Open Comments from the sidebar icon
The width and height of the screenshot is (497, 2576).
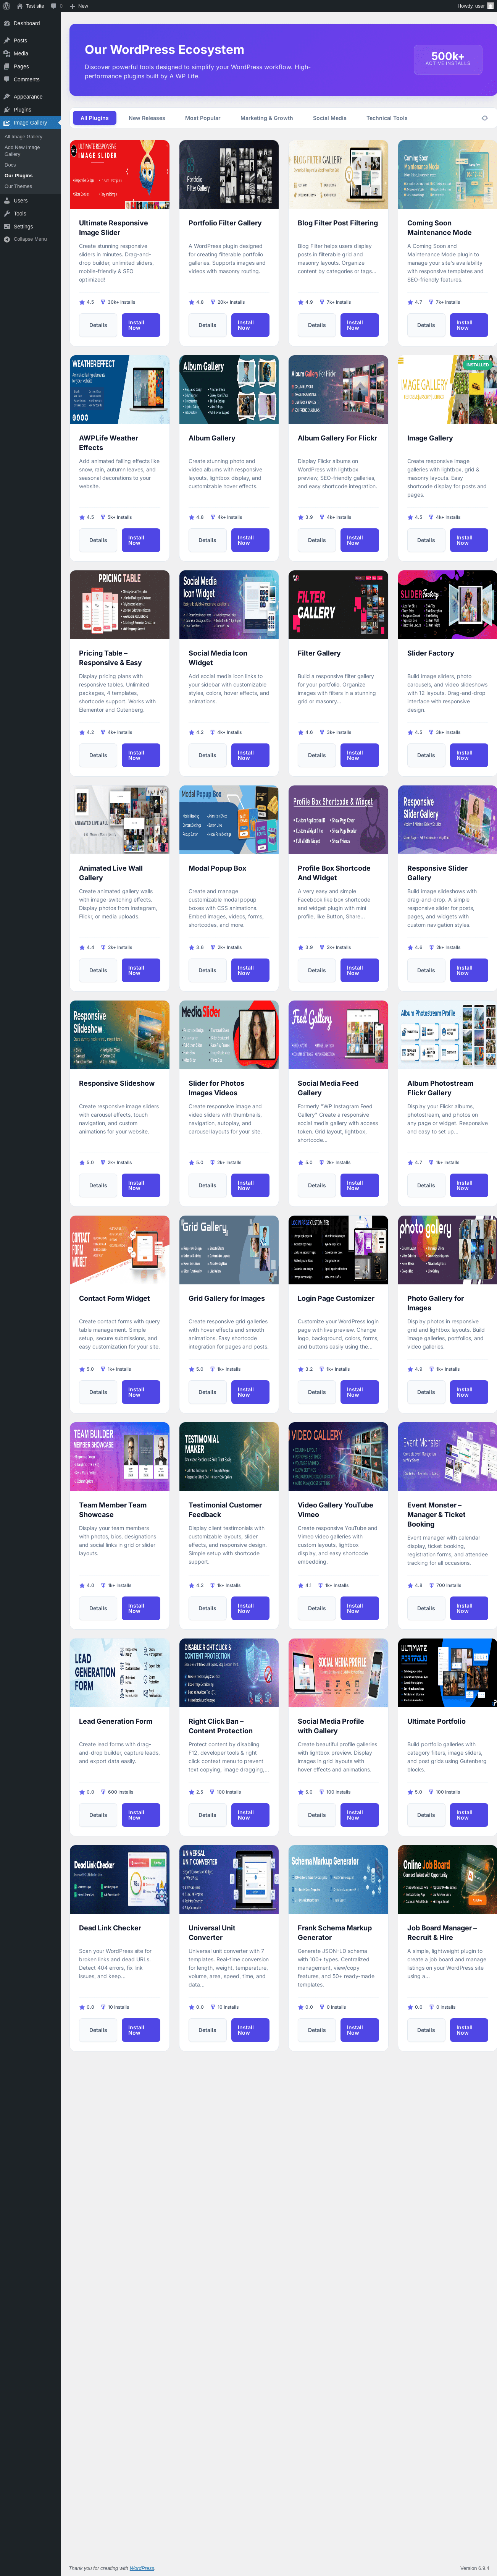click(7, 79)
